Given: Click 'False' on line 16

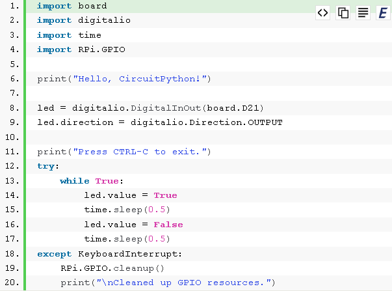Looking at the screenshot, I should 168,225.
